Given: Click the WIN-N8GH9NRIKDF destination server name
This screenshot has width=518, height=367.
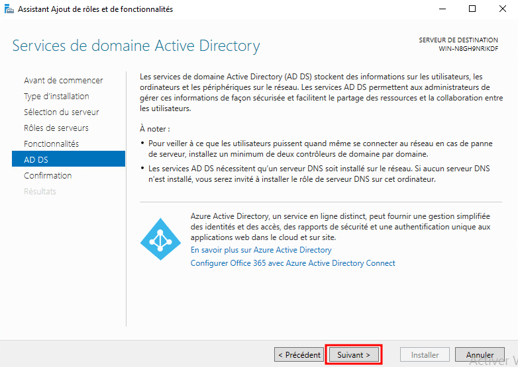Looking at the screenshot, I should click(x=468, y=49).
